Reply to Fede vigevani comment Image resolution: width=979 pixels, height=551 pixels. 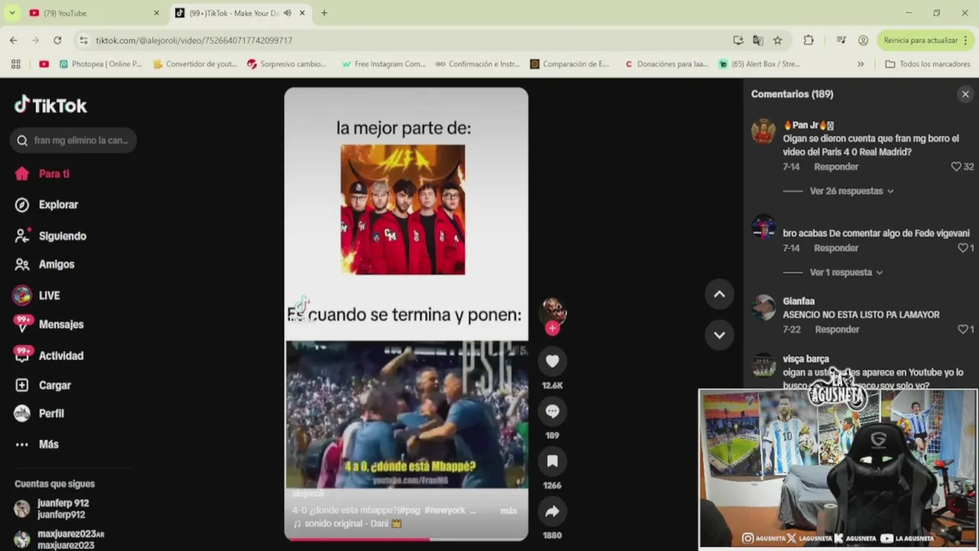tap(836, 248)
